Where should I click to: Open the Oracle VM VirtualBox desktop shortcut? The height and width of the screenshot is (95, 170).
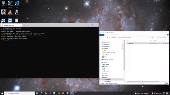10,4
